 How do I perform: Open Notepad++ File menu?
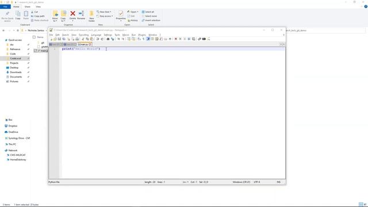51,34
